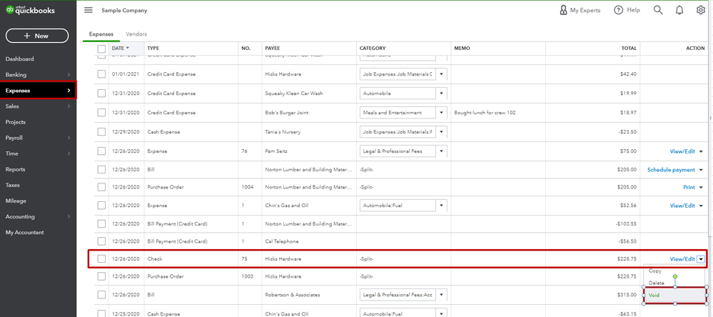Click the TYPE column header

tap(153, 49)
